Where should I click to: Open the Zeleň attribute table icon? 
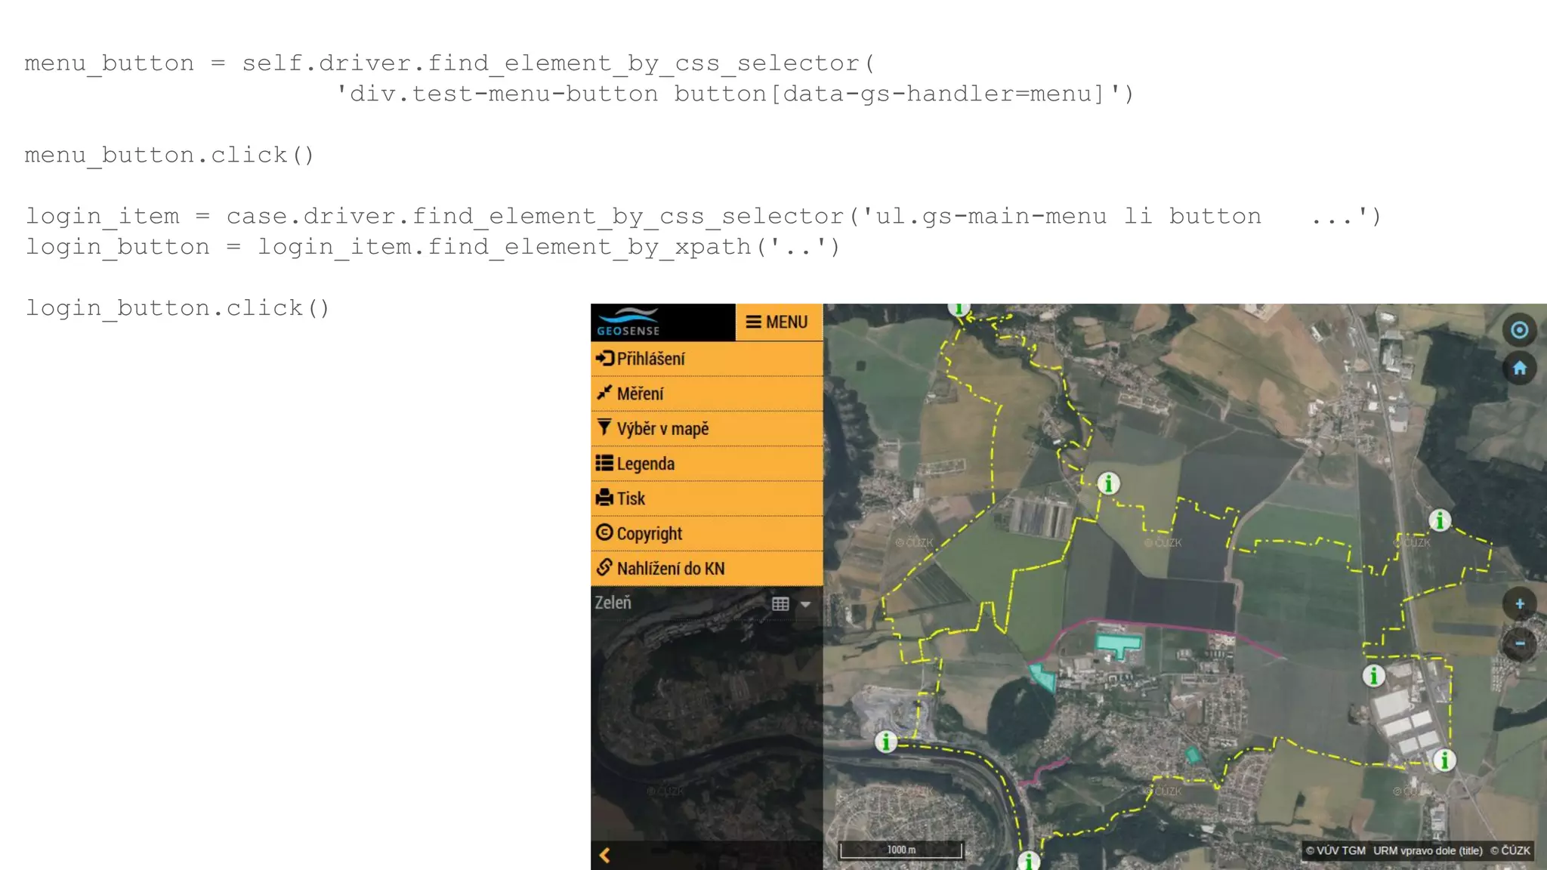[x=780, y=604]
